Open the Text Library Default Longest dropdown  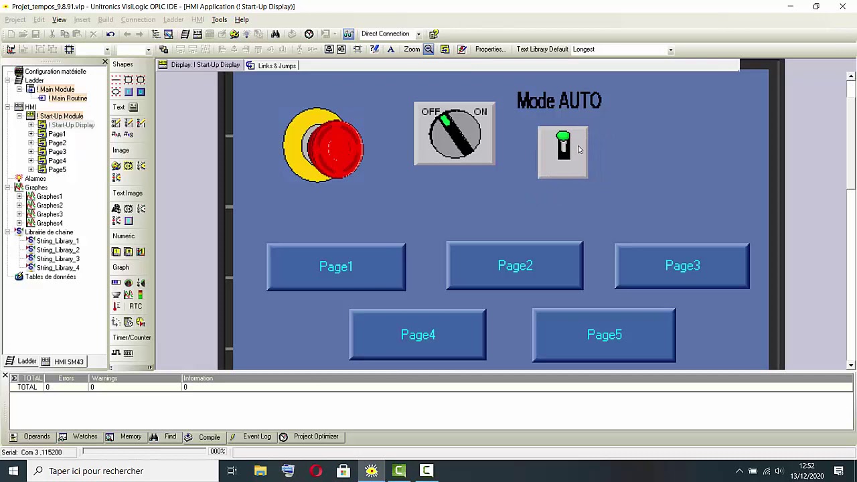pyautogui.click(x=670, y=50)
